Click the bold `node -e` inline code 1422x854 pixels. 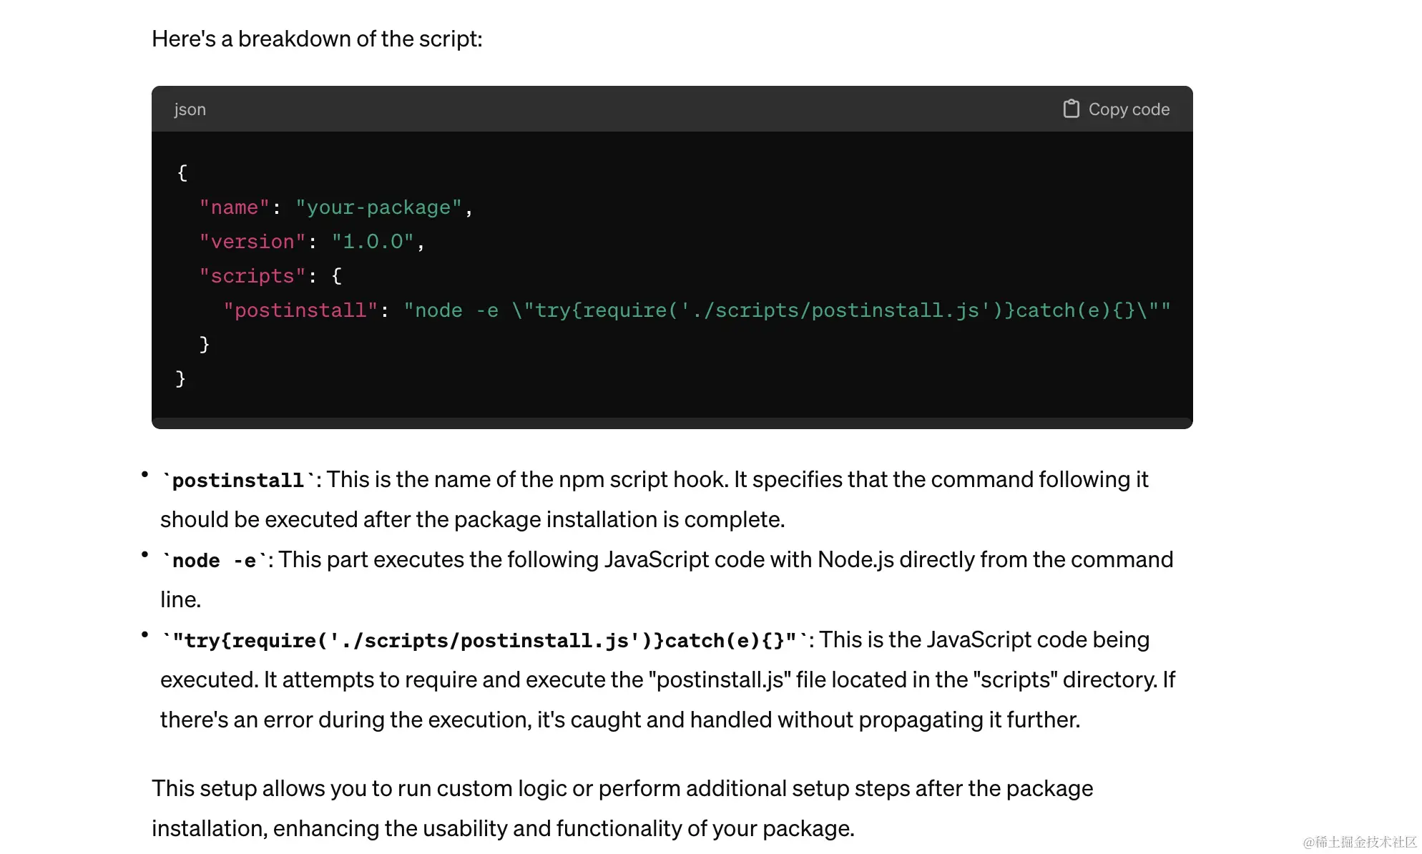(x=214, y=560)
